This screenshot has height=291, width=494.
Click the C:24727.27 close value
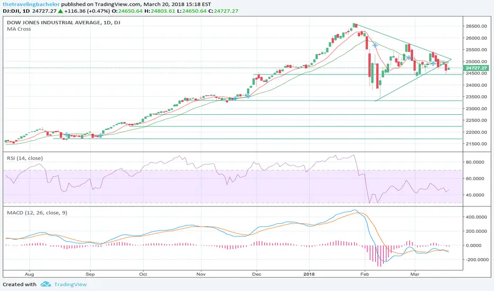click(x=223, y=11)
